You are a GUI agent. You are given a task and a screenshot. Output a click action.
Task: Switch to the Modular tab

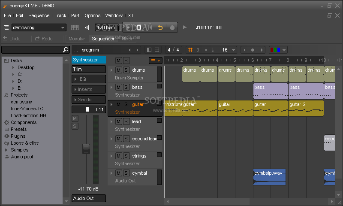[77, 39]
